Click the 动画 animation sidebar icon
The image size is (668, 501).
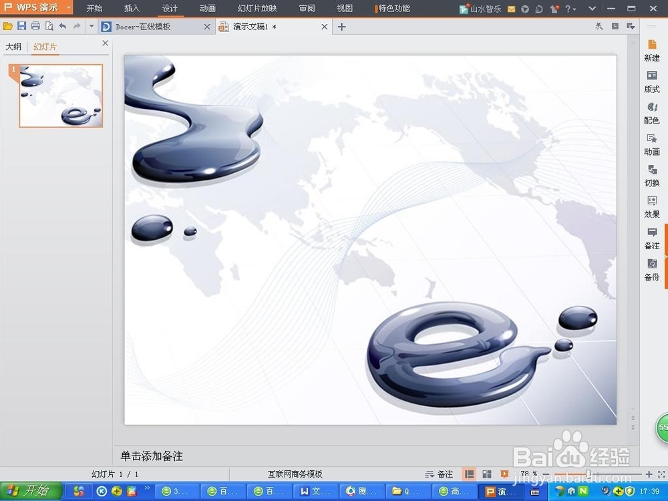click(652, 144)
